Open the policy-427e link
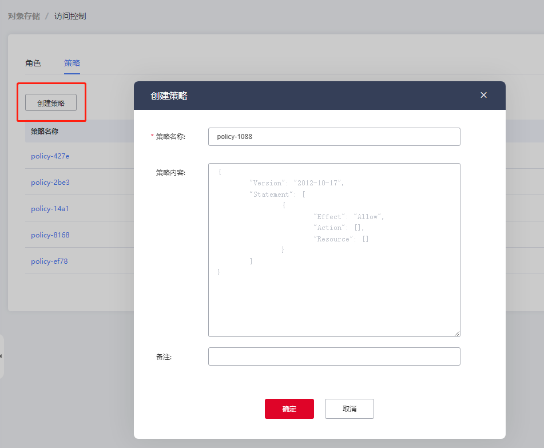The image size is (544, 448). click(50, 156)
